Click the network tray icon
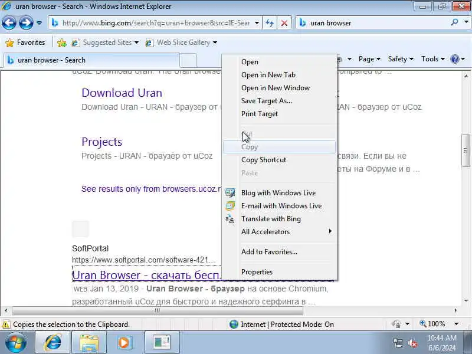 tap(398, 343)
